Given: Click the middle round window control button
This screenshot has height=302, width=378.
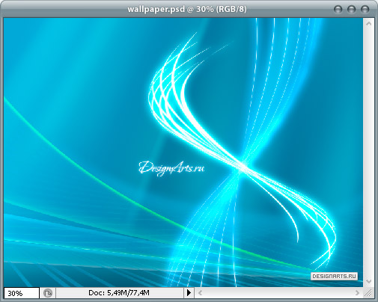Looking at the screenshot, I should tap(351, 10).
